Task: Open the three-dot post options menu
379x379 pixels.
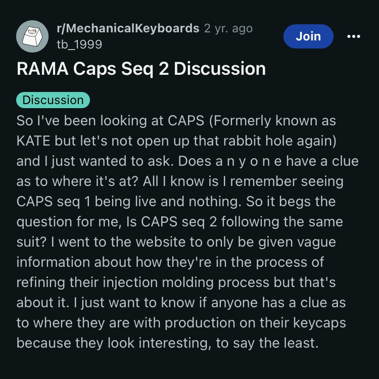Action: pos(353,36)
